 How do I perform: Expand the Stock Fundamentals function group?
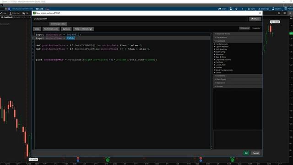point(224,70)
